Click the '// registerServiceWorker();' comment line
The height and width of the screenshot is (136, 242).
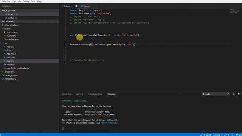tap(87, 60)
